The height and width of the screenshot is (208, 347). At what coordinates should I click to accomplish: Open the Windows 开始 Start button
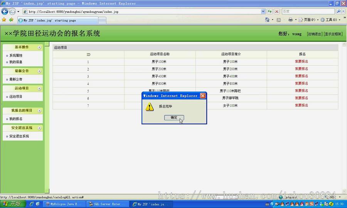[13, 204]
